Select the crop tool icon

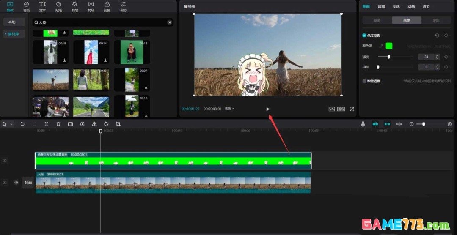118,124
